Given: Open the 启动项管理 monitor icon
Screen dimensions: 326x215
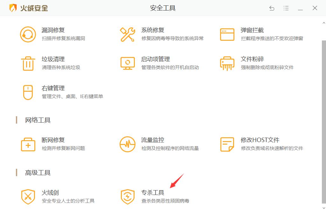Looking at the screenshot, I should point(127,63).
